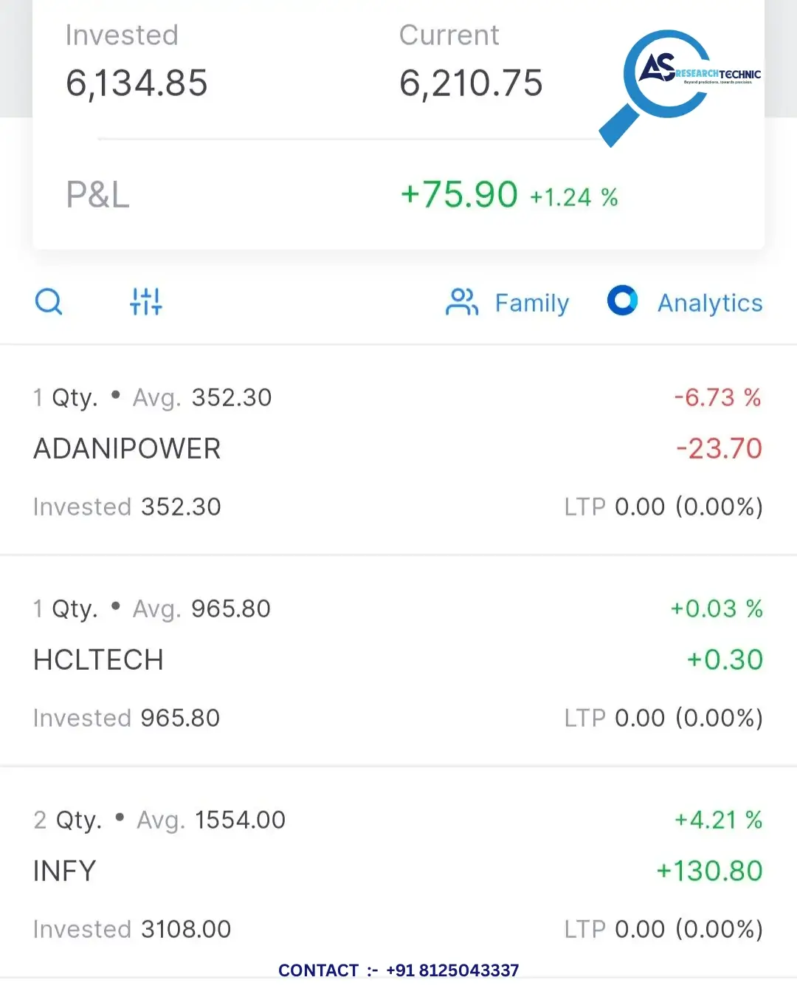This screenshot has width=797, height=997.
Task: Tap HCLTECH gain +0.30 value
Action: pyautogui.click(x=725, y=659)
